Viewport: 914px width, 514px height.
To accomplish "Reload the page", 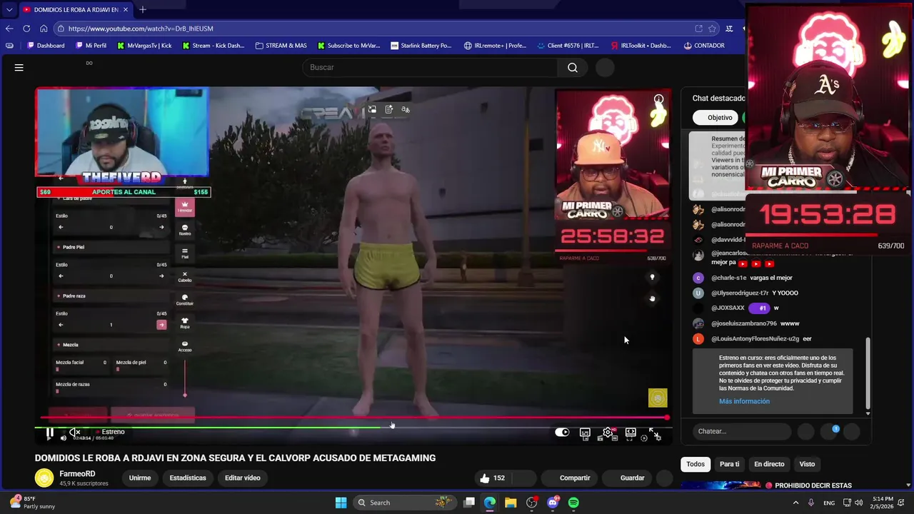I will pos(26,29).
